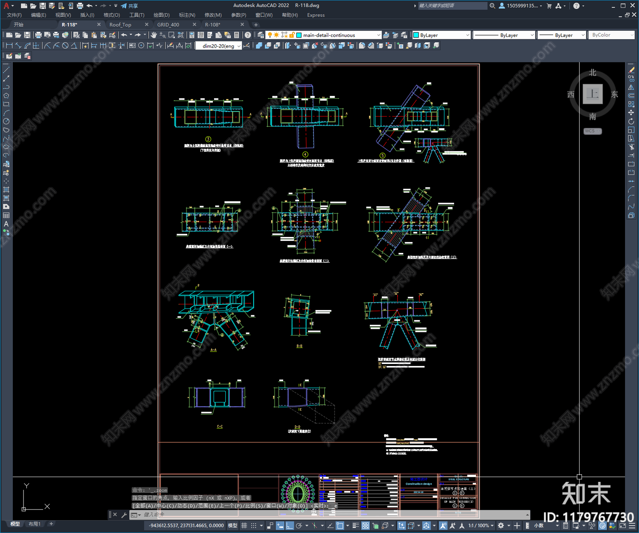Add new drawing tab with plus button
Viewport: 639px width, 533px height.
(x=256, y=25)
